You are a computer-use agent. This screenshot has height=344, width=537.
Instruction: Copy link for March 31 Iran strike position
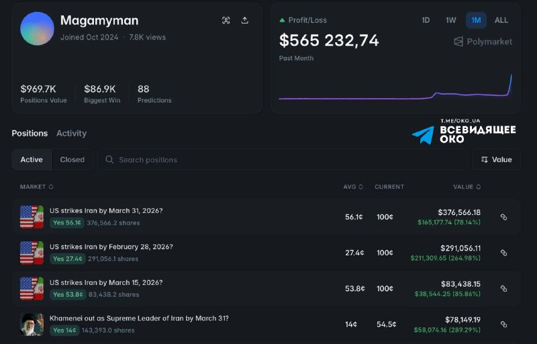503,217
